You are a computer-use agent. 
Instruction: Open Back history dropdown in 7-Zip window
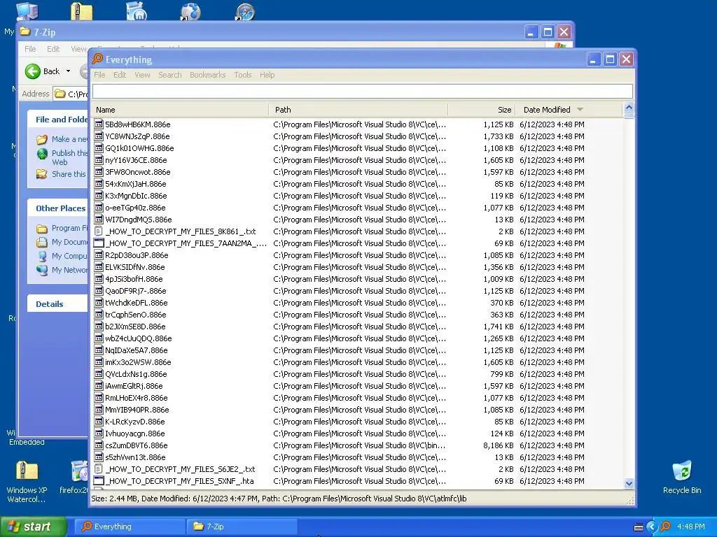pos(68,71)
